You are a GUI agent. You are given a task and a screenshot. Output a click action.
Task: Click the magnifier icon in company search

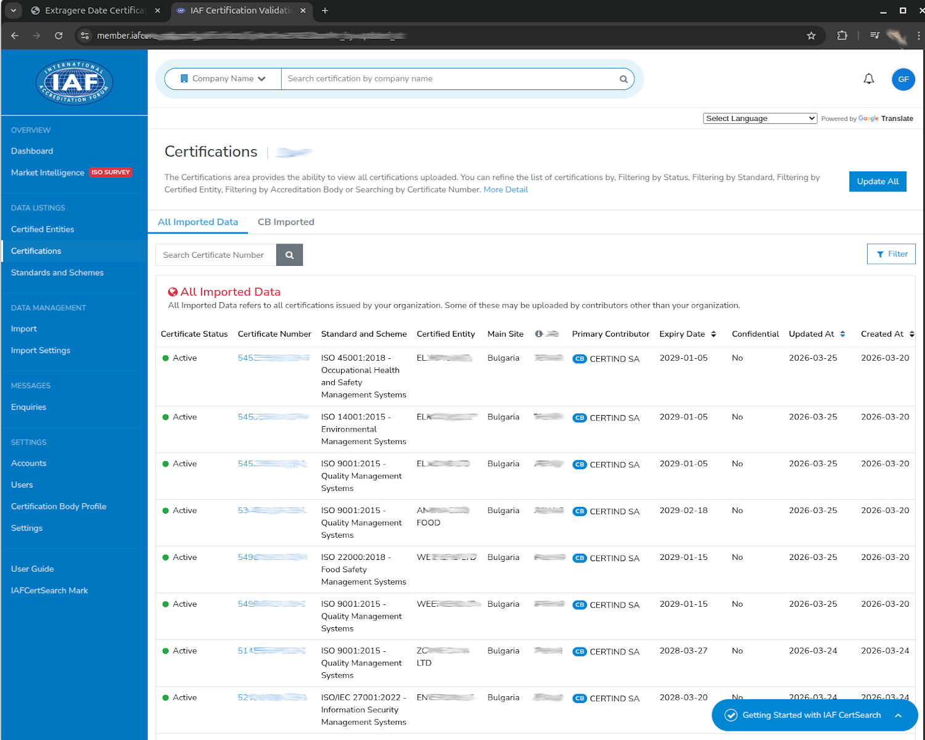623,79
